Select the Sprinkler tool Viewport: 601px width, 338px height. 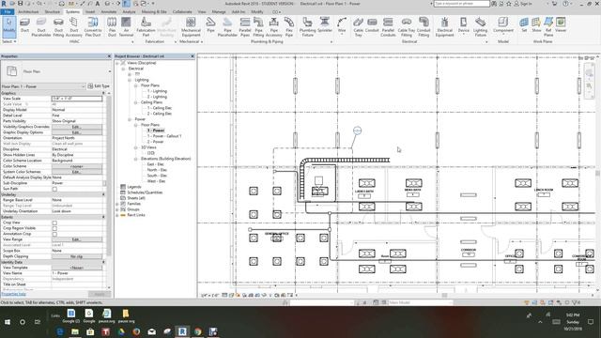(325, 25)
